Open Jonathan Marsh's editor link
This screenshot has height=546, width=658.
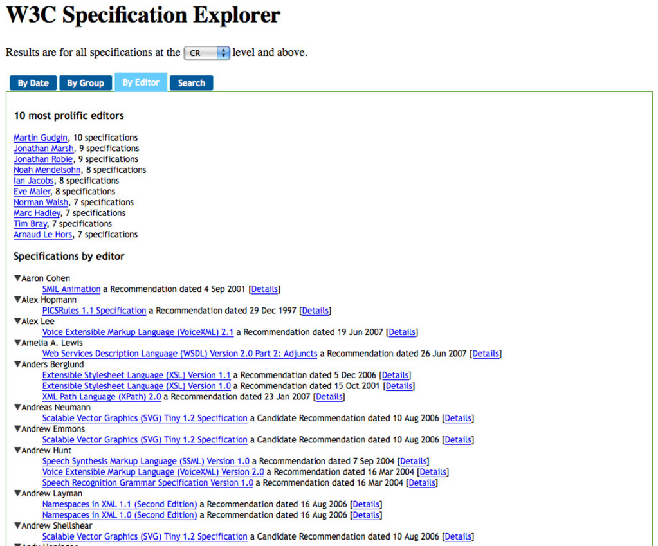coord(44,149)
